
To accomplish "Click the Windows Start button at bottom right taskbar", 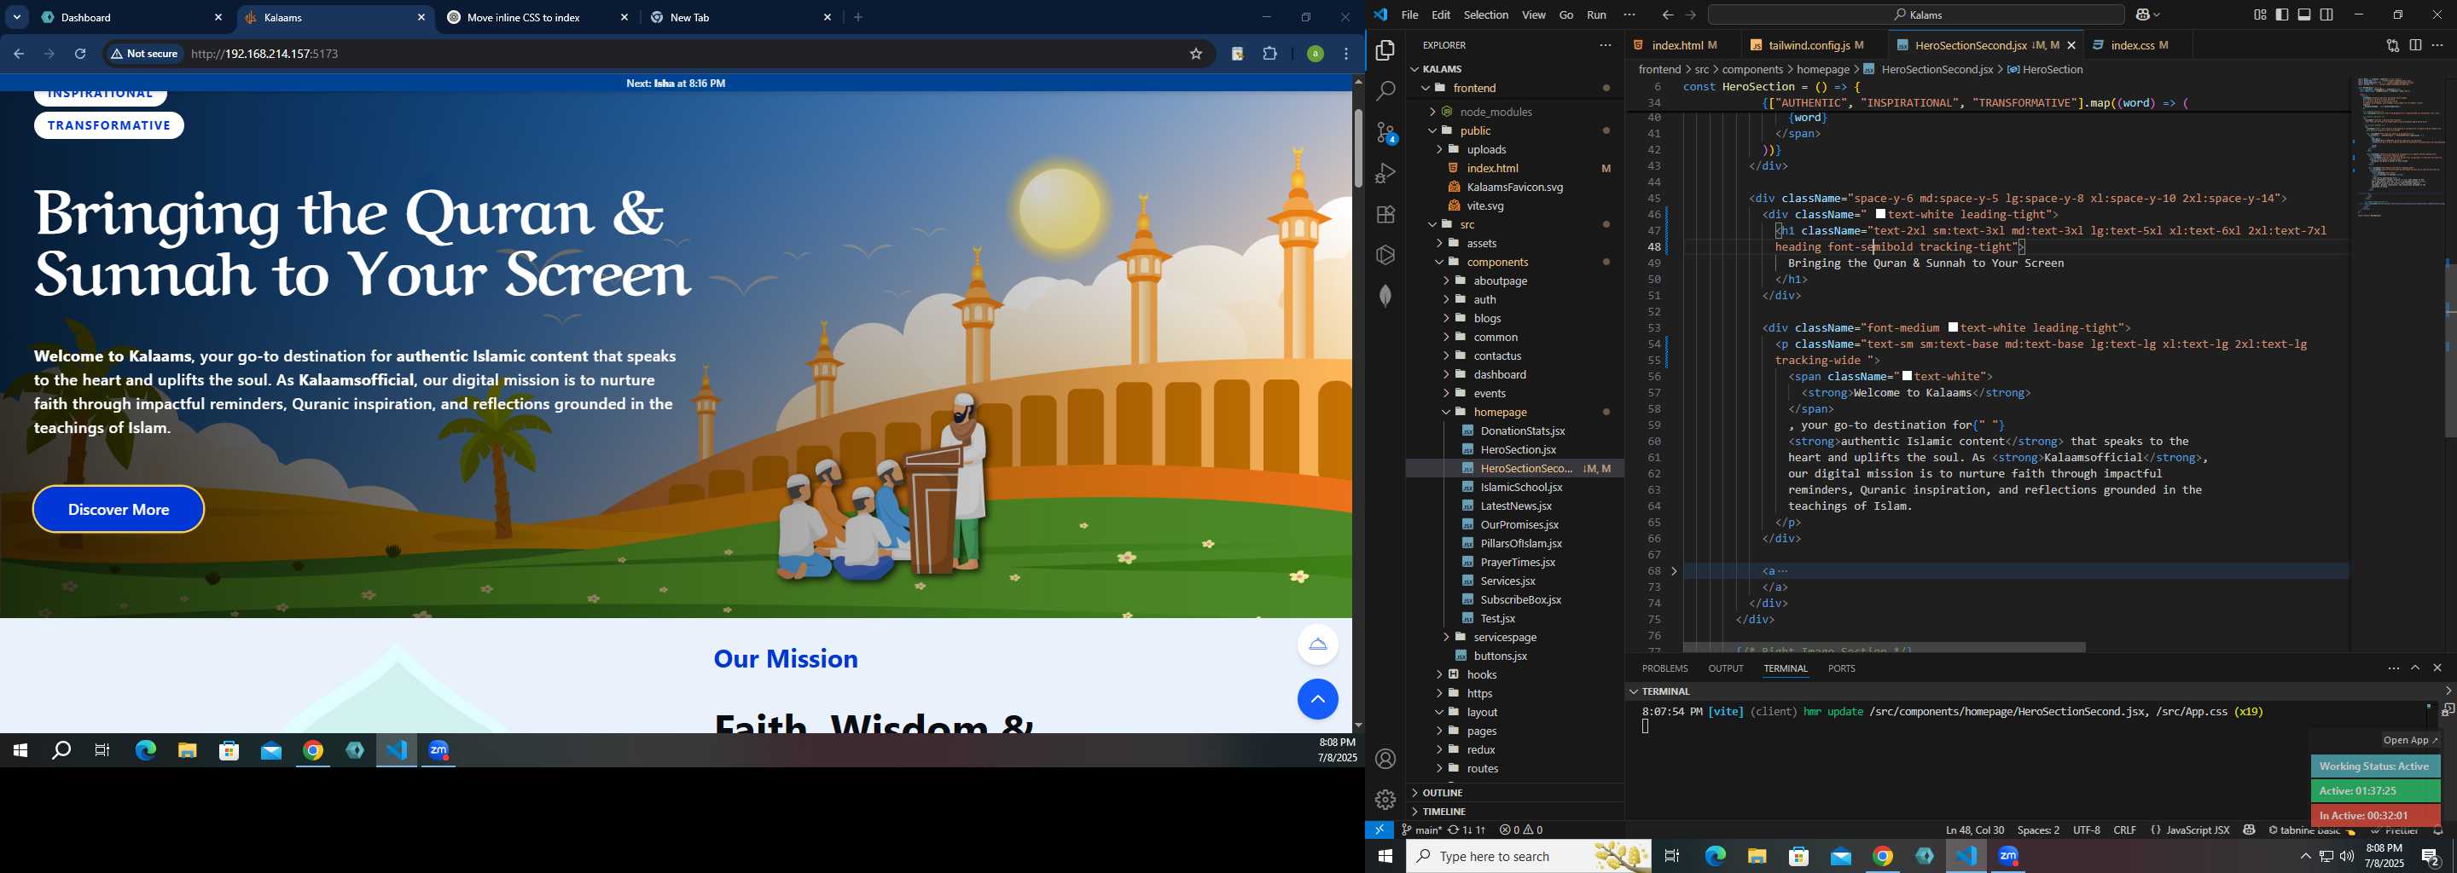I will 1385,857.
